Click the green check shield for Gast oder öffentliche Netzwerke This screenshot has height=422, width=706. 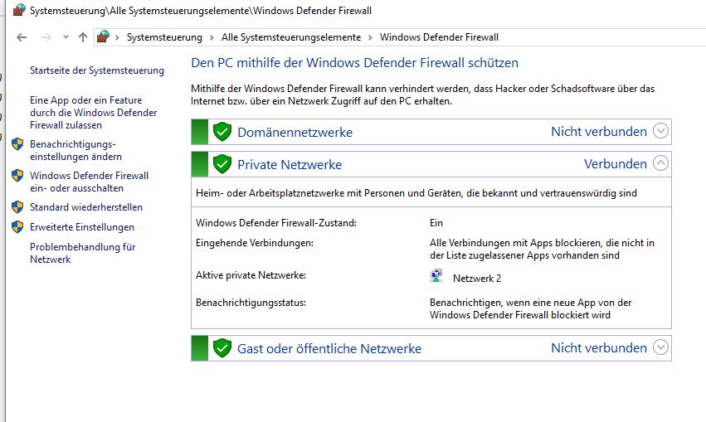pos(222,348)
